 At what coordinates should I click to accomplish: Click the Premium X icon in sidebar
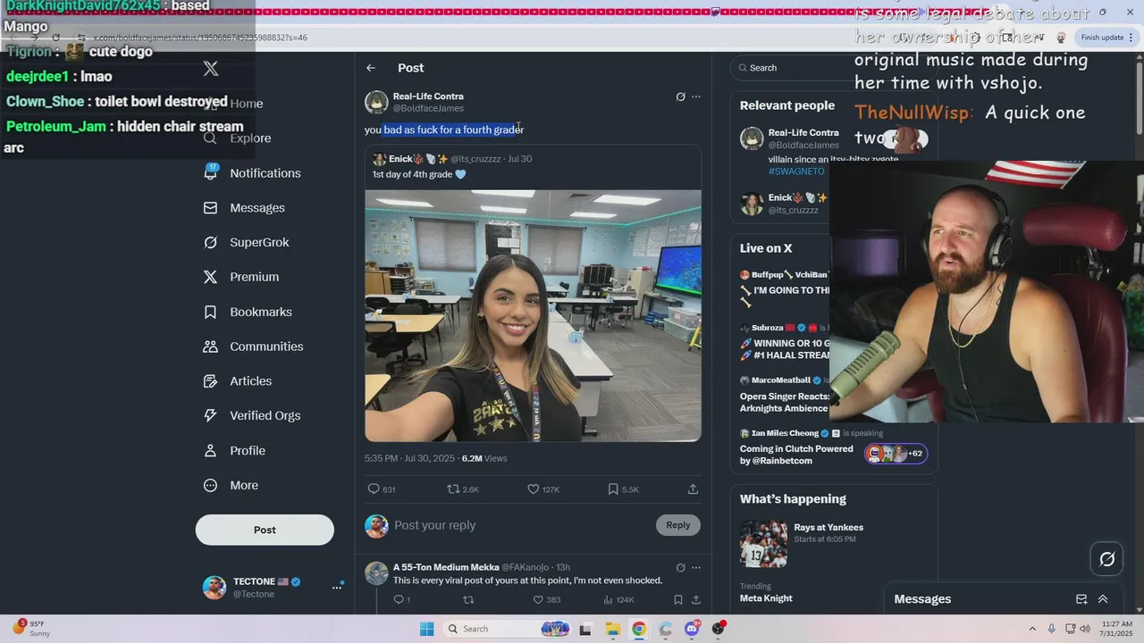pyautogui.click(x=211, y=277)
